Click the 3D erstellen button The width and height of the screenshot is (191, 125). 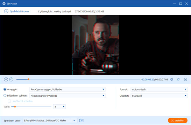178,121
